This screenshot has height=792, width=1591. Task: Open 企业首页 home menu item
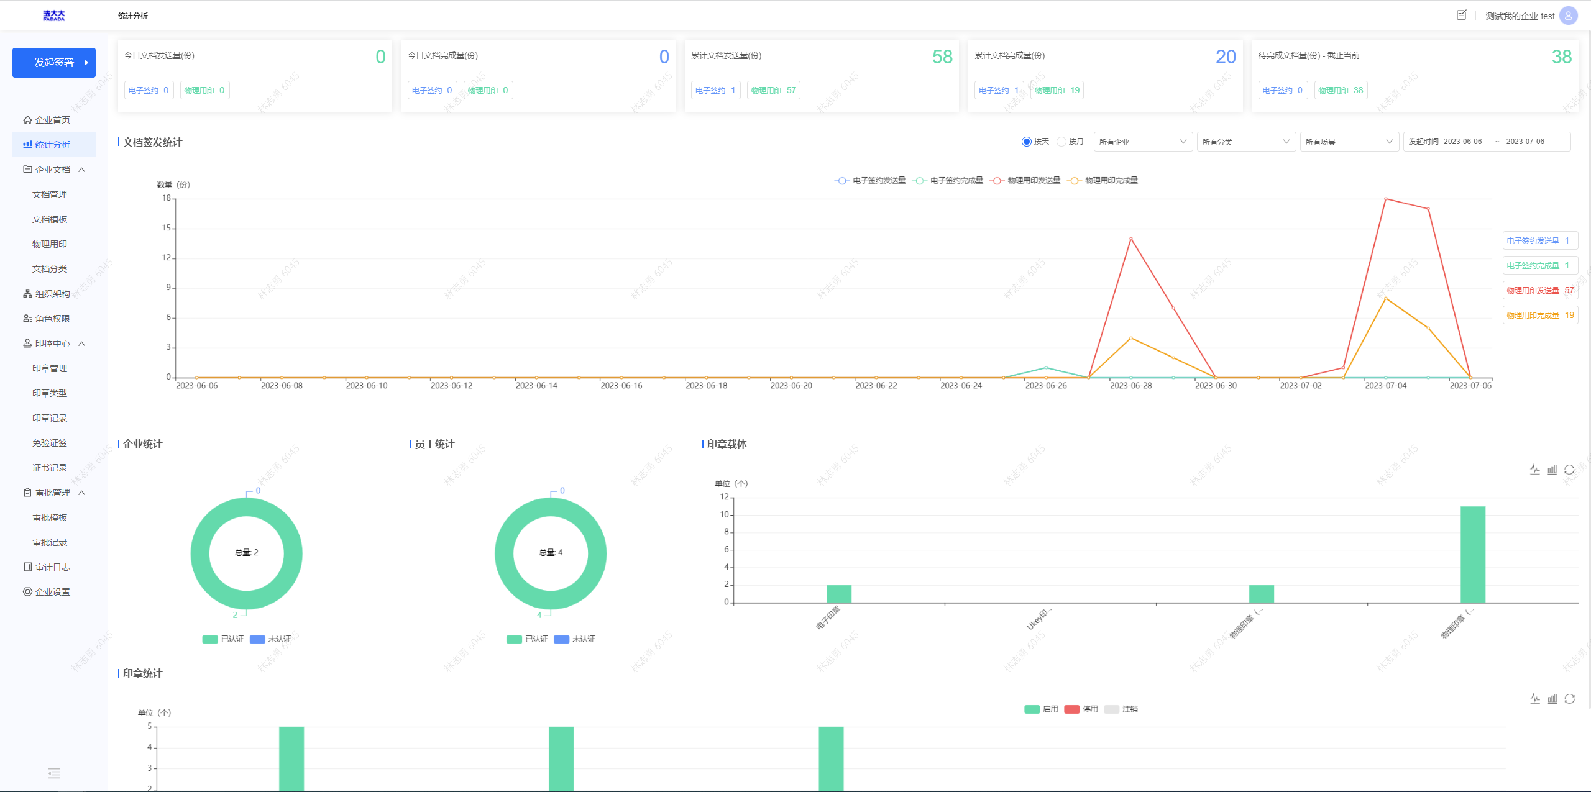[x=47, y=120]
